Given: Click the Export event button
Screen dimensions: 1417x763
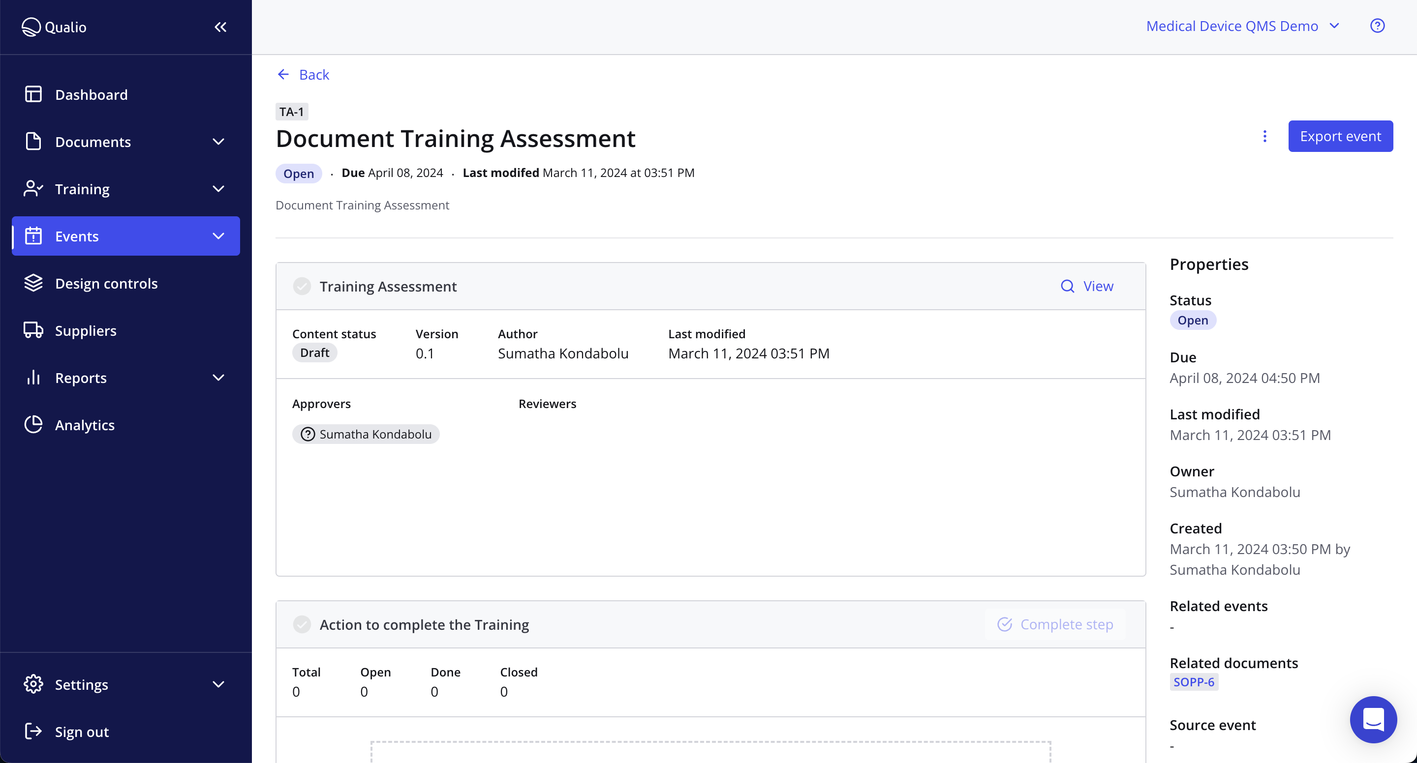Looking at the screenshot, I should coord(1340,136).
